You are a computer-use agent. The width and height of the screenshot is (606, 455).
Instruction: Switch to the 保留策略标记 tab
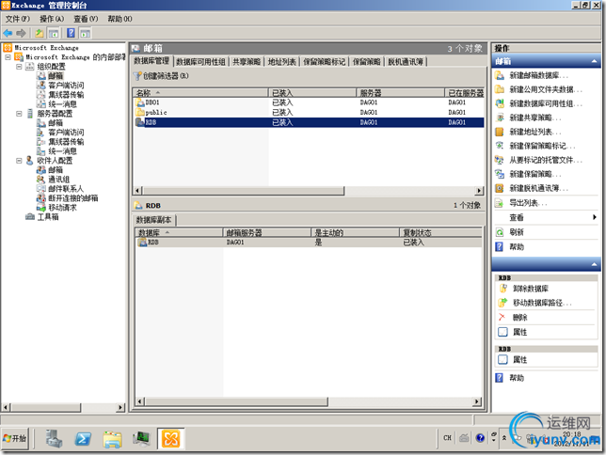click(x=324, y=62)
